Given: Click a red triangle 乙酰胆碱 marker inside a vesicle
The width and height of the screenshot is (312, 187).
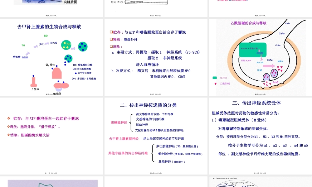Looking at the screenshot, I should coord(274,72).
